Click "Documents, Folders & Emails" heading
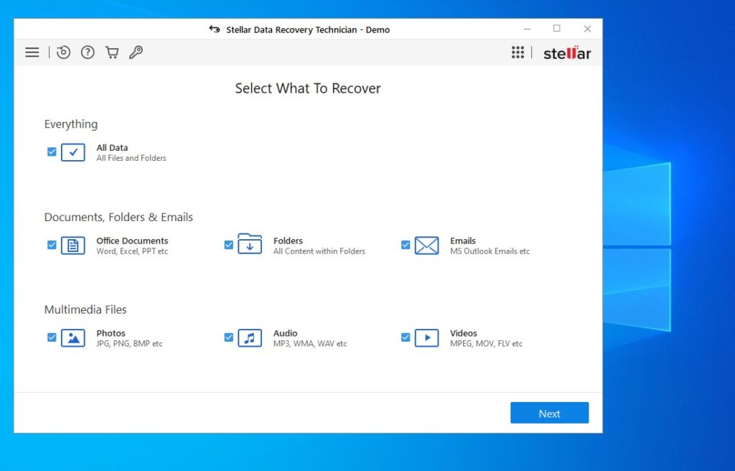This screenshot has height=471, width=735. point(118,218)
